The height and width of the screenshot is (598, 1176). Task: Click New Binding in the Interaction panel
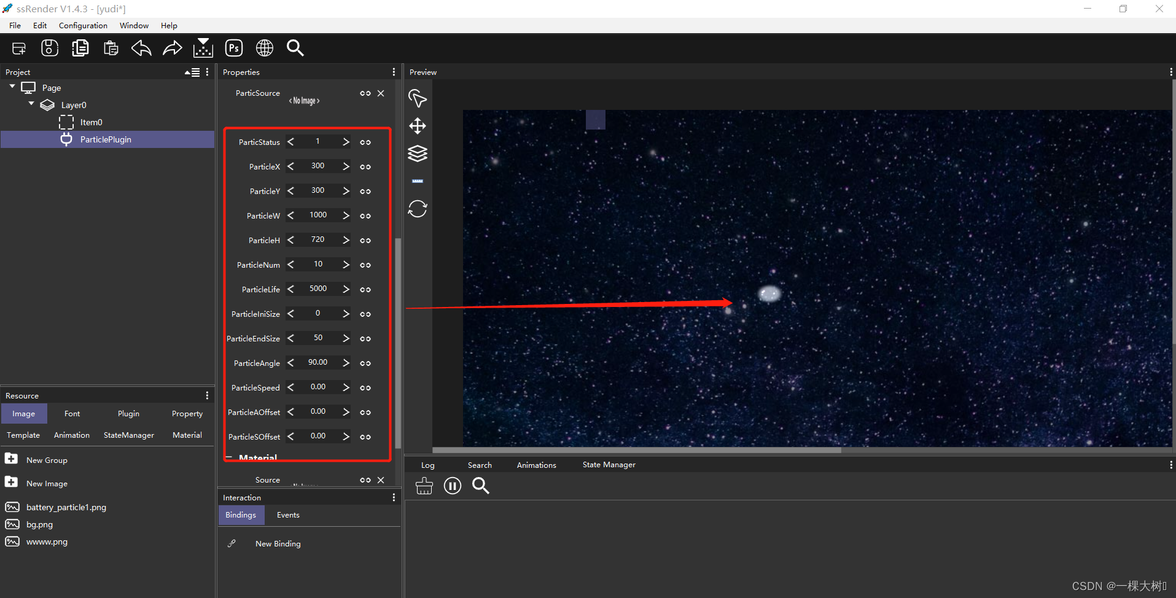278,543
